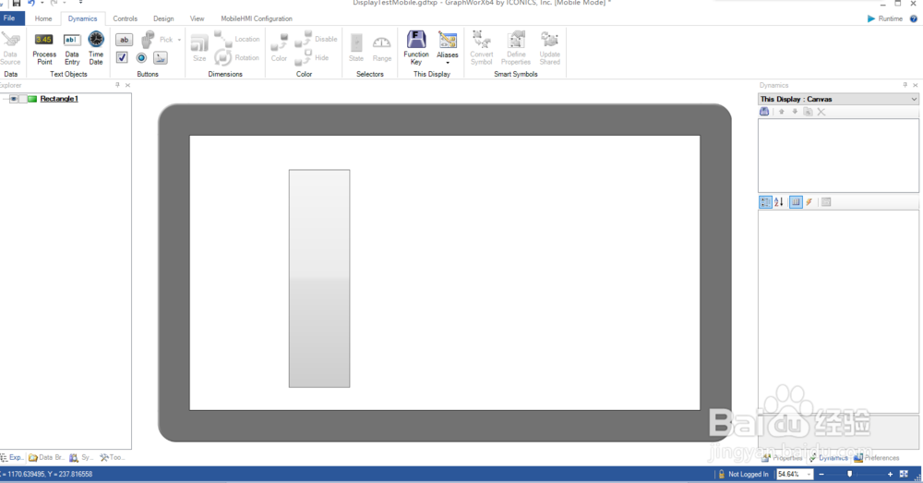
Task: Add a radio button control from Buttons group
Action: pos(141,58)
